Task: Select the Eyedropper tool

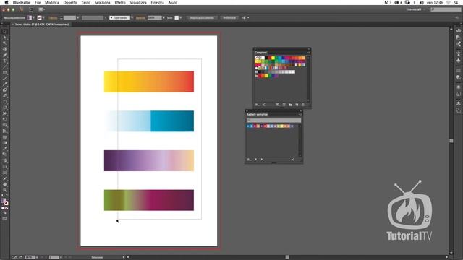Action: point(5,149)
